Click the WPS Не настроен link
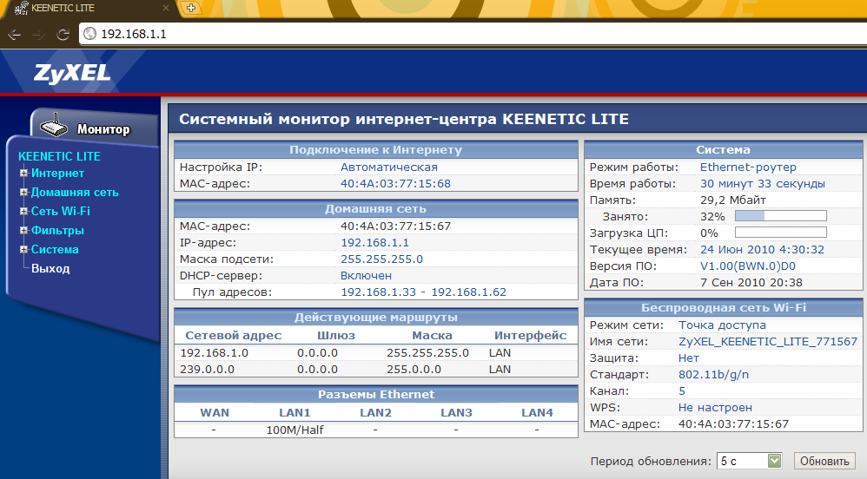 pos(715,408)
